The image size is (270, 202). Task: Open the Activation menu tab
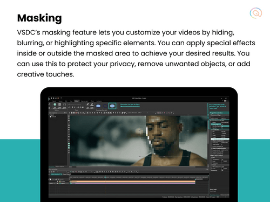coord(99,101)
